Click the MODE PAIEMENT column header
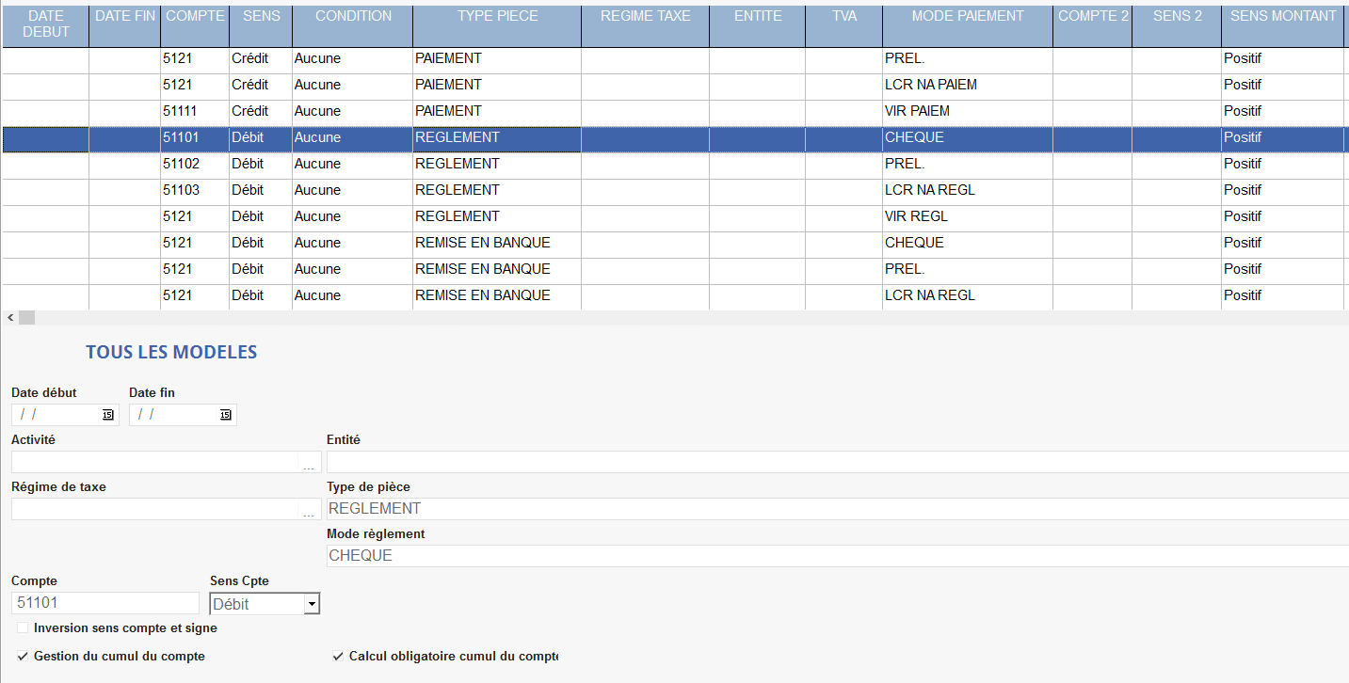The height and width of the screenshot is (683, 1349). click(x=967, y=16)
